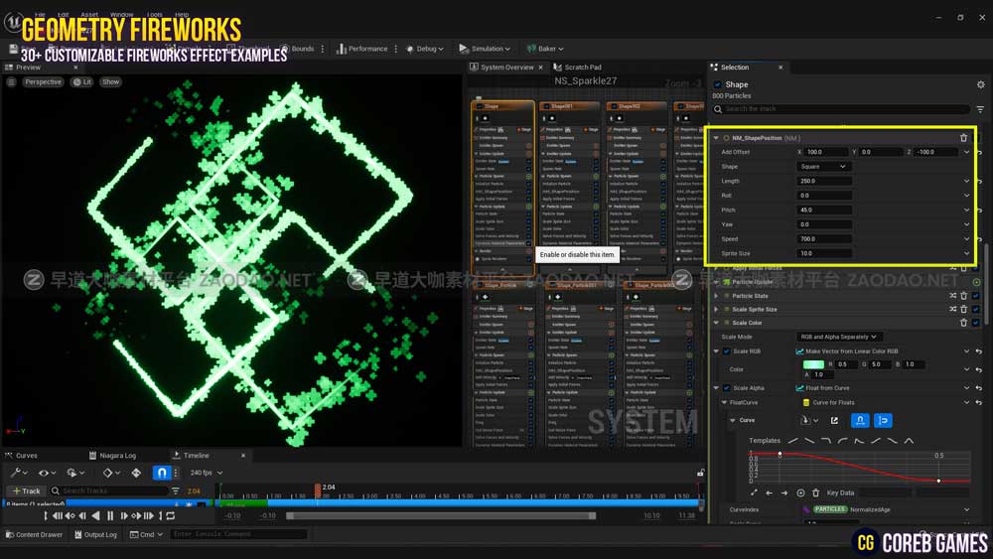
Task: Open the Baker dropdown in toolbar
Action: (544, 49)
